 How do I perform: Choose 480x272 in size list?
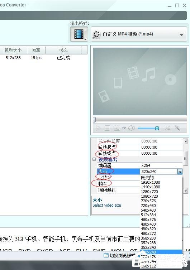(x=161, y=233)
